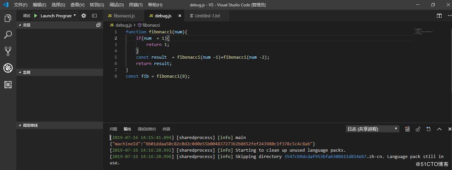Click the machineId log line
Viewport: 452px width, 170px height.
click(x=212, y=144)
